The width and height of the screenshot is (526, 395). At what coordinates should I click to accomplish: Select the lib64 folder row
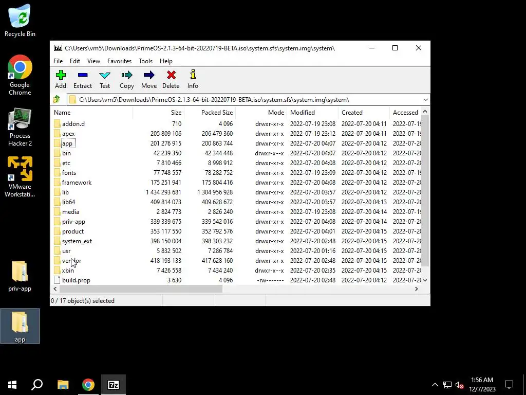pyautogui.click(x=236, y=202)
